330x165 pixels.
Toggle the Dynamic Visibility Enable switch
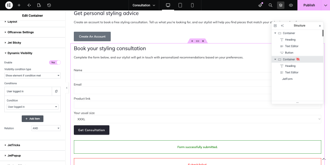point(55,63)
